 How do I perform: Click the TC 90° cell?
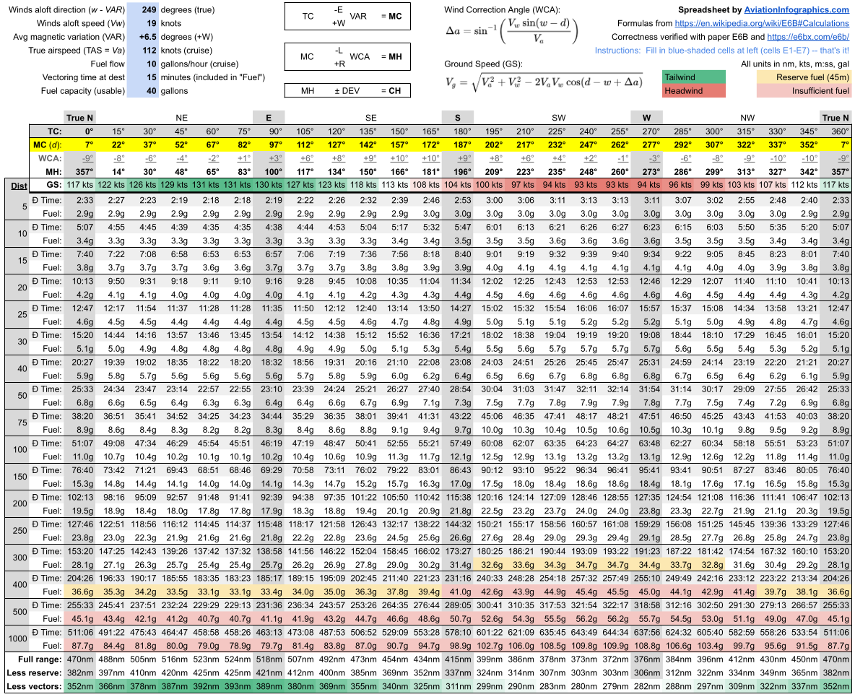269,131
